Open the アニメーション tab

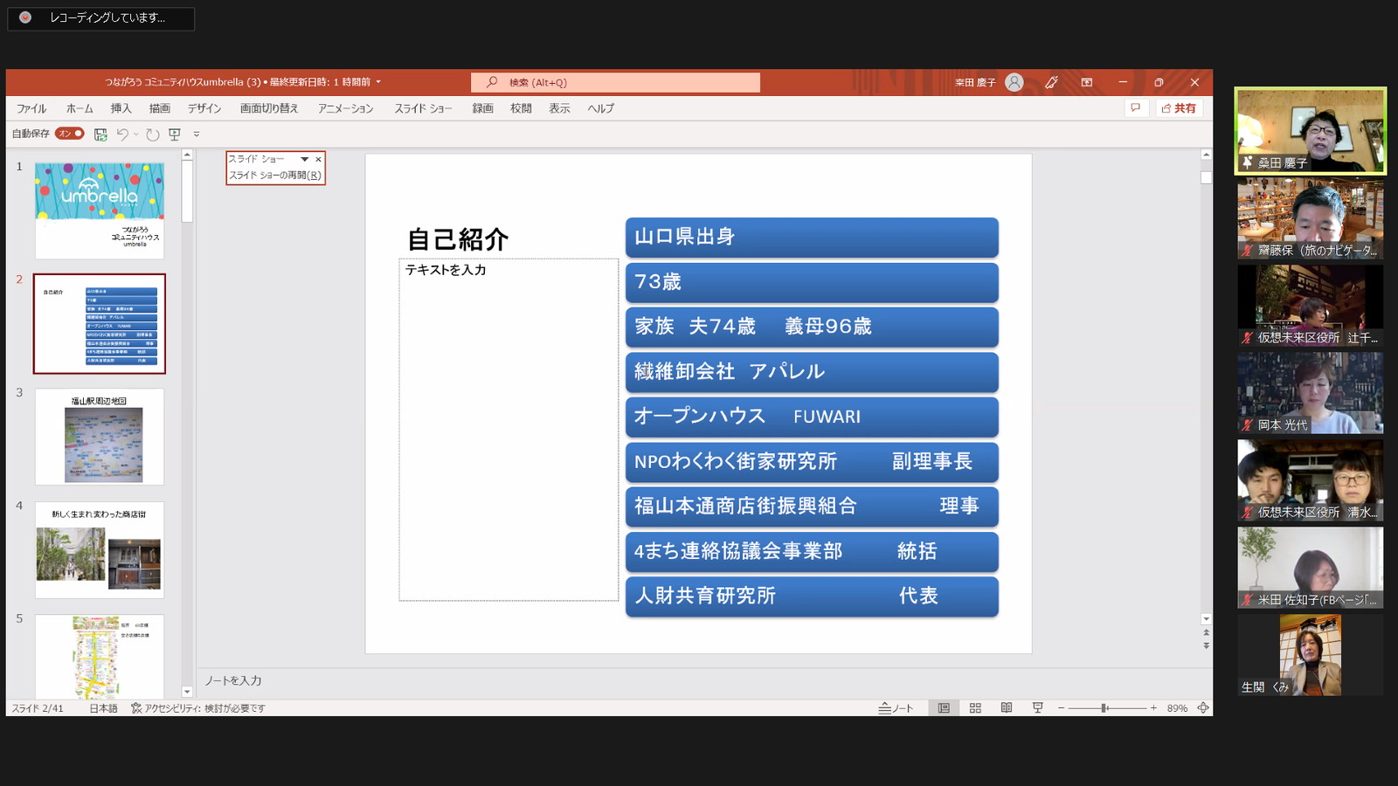pyautogui.click(x=345, y=108)
